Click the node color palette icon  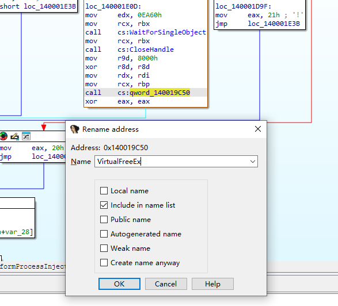pyautogui.click(x=3, y=136)
